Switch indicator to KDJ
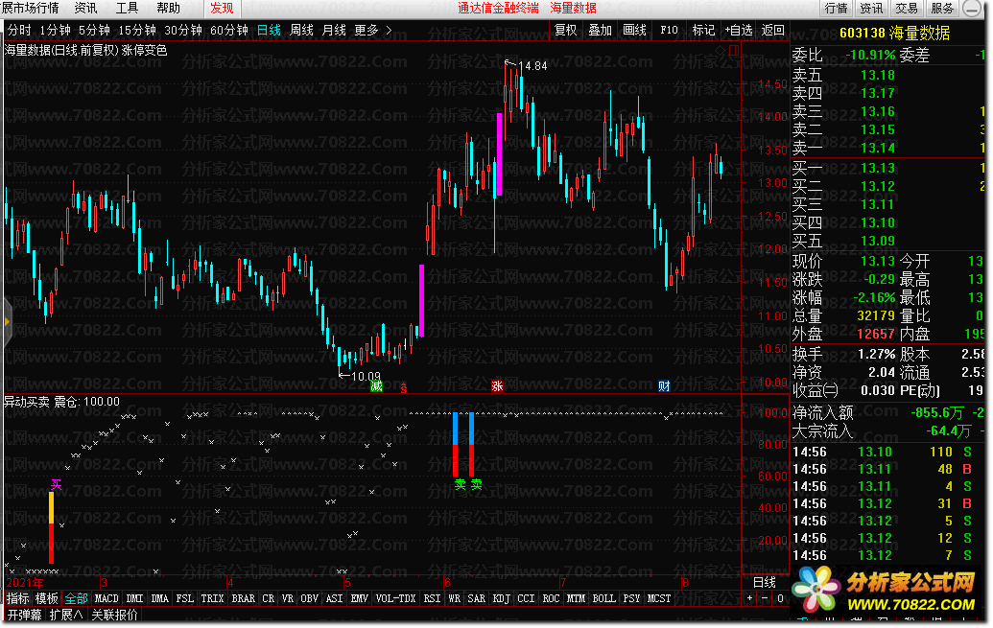The image size is (993, 628). (501, 598)
